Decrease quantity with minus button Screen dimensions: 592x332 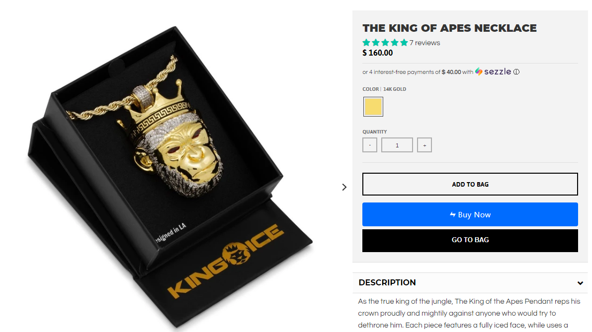370,145
